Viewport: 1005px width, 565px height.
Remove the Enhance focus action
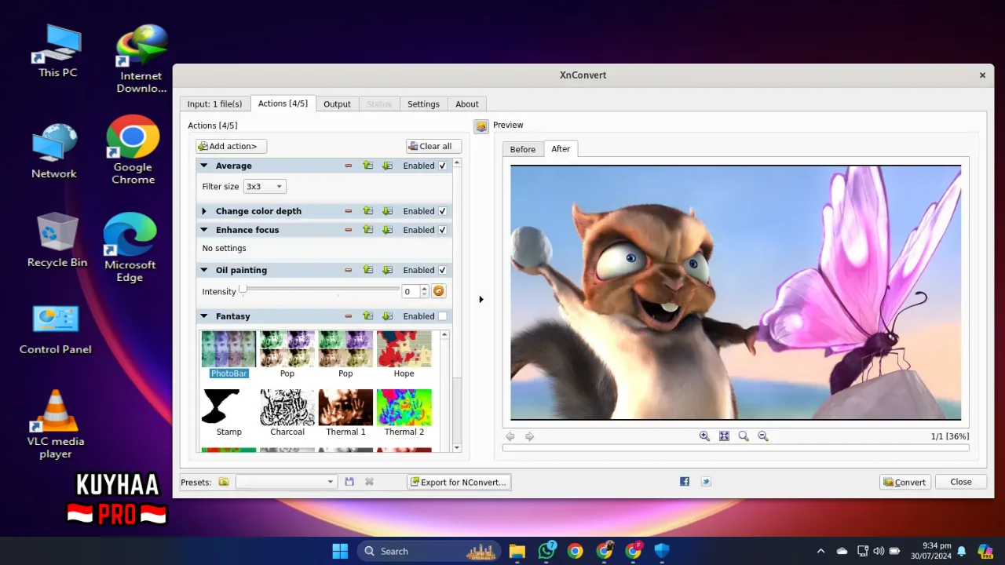348,230
